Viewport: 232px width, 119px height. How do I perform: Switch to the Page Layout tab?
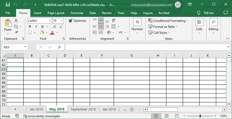click(x=56, y=13)
